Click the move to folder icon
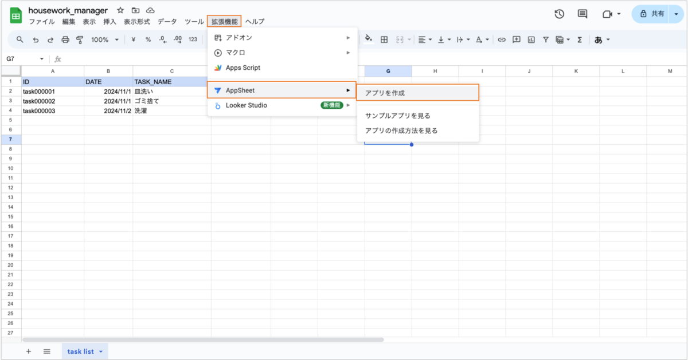 pos(135,10)
